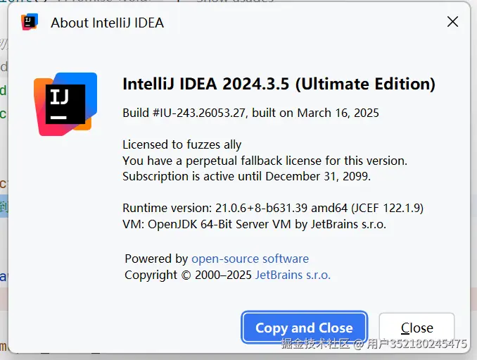This screenshot has width=477, height=360.
Task: Follow the JetBrains s.r.o. copyright link
Action: coord(293,275)
